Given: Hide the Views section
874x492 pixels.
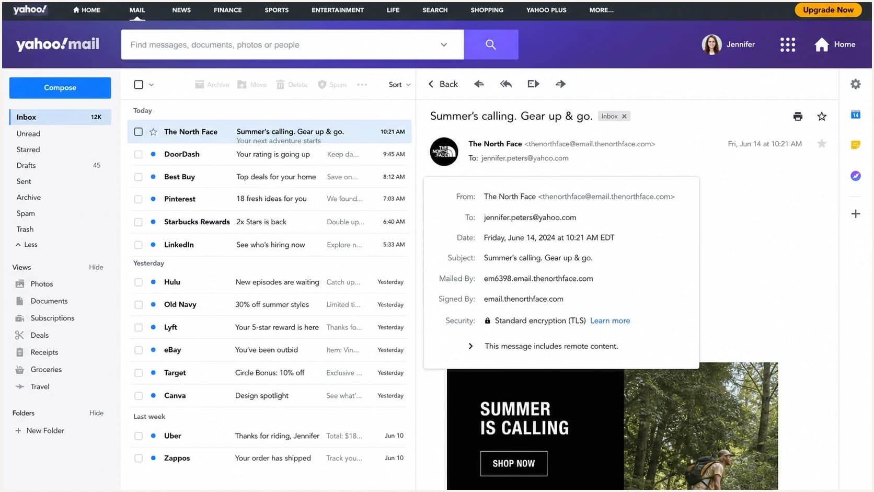Looking at the screenshot, I should pyautogui.click(x=96, y=267).
